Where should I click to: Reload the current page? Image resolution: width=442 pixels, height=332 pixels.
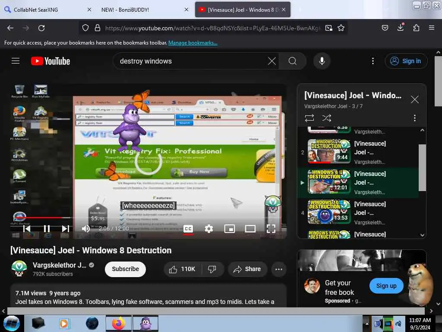pyautogui.click(x=41, y=28)
